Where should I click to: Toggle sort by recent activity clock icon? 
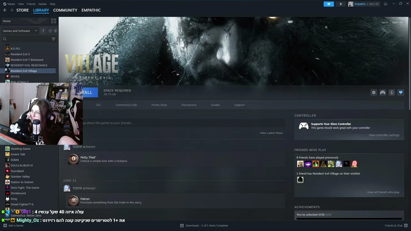[50, 31]
